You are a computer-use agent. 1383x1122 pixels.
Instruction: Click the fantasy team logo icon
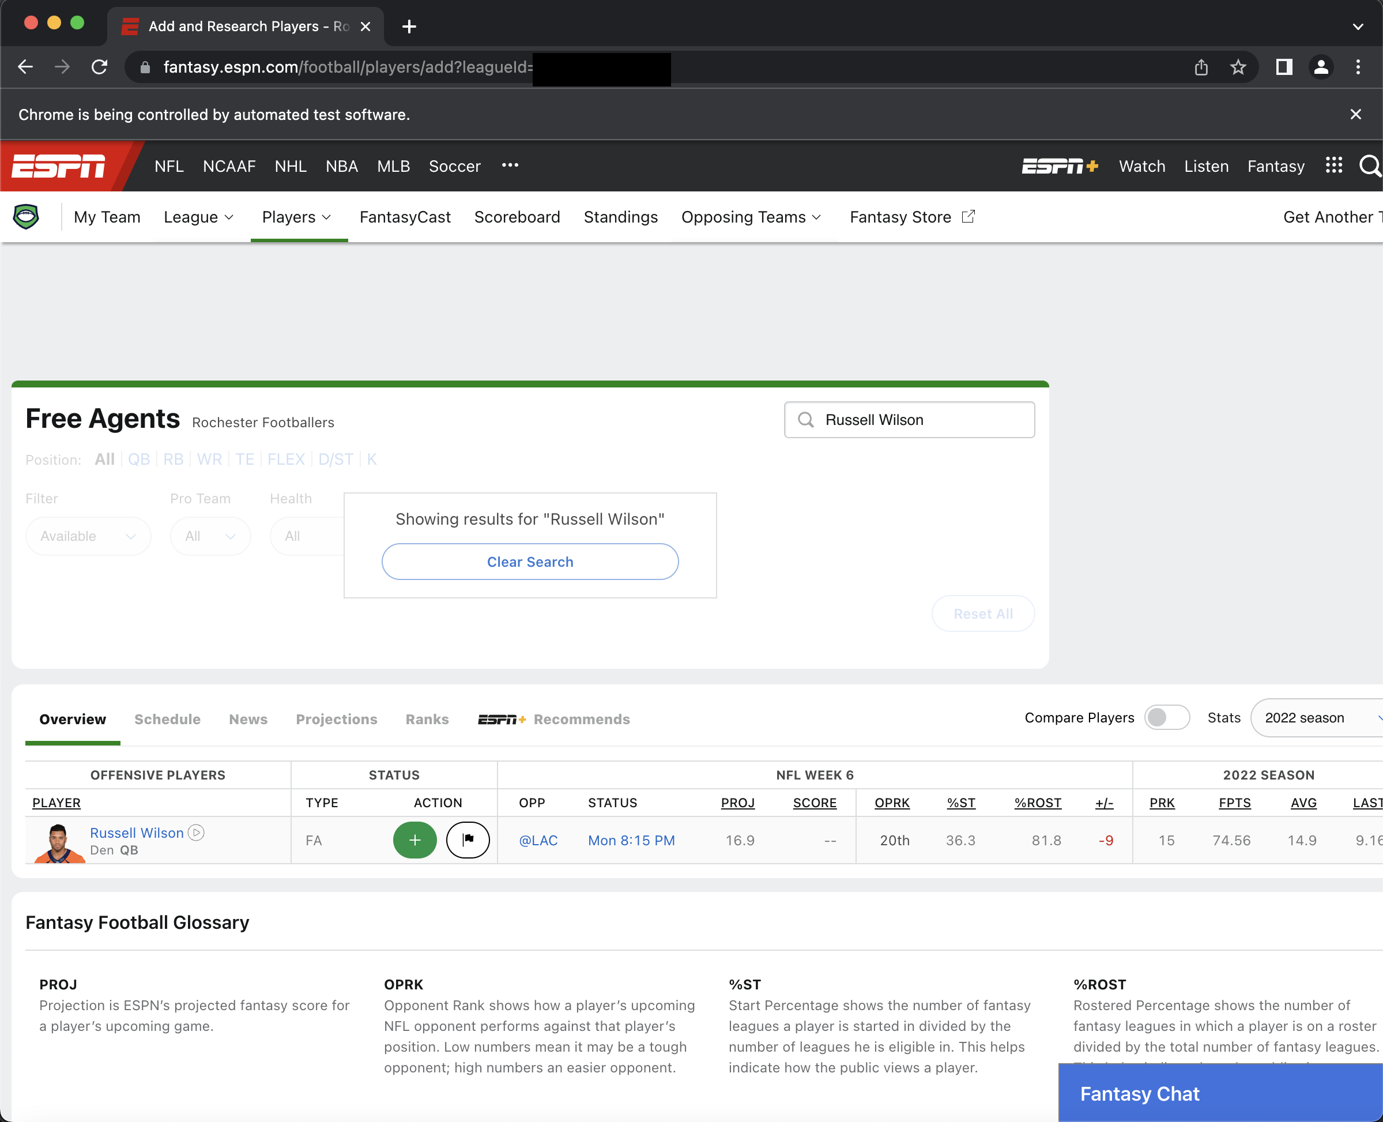point(26,217)
